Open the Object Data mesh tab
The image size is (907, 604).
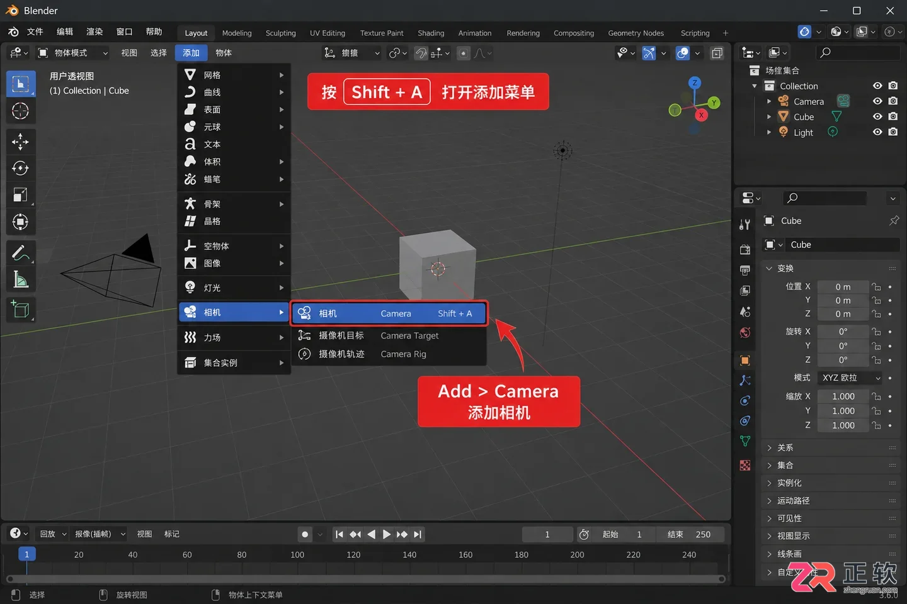point(745,441)
